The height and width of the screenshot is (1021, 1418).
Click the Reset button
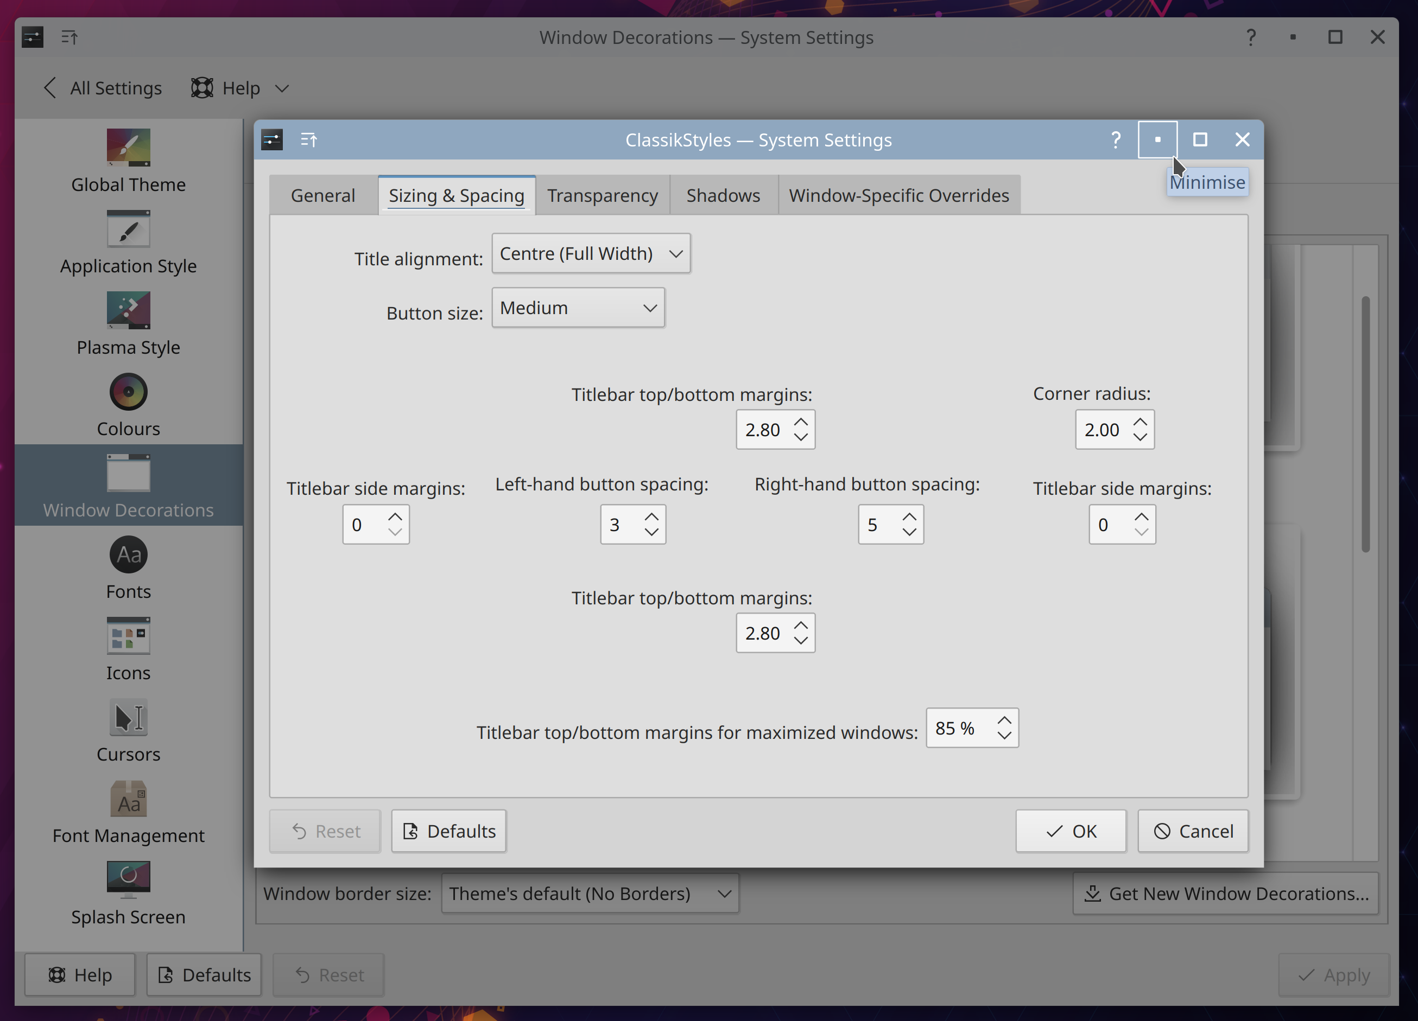[x=325, y=831]
